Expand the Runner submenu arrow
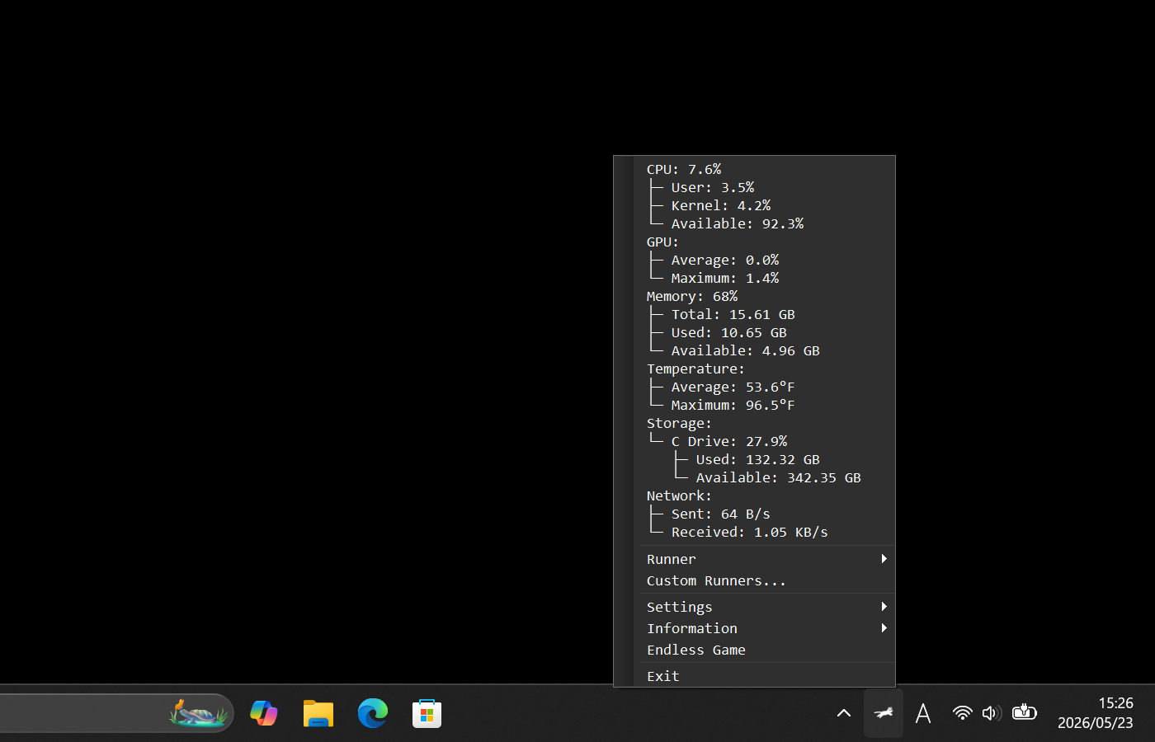Viewport: 1155px width, 742px height. tap(884, 559)
